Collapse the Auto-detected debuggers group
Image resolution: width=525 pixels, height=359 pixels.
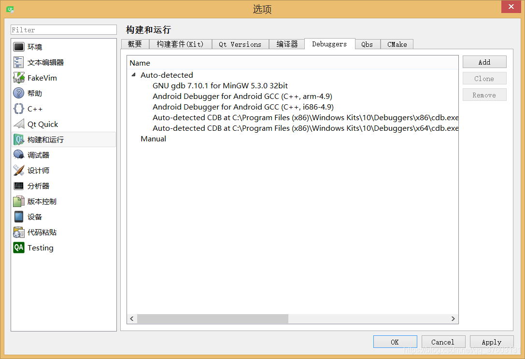[x=134, y=75]
